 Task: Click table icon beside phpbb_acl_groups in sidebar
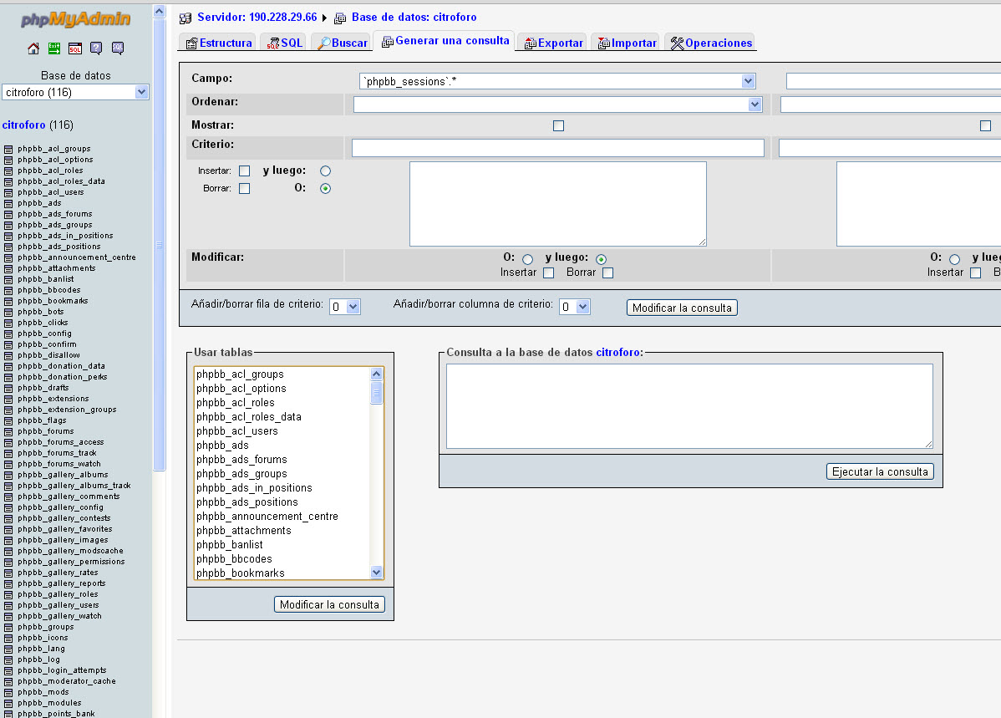(x=8, y=150)
